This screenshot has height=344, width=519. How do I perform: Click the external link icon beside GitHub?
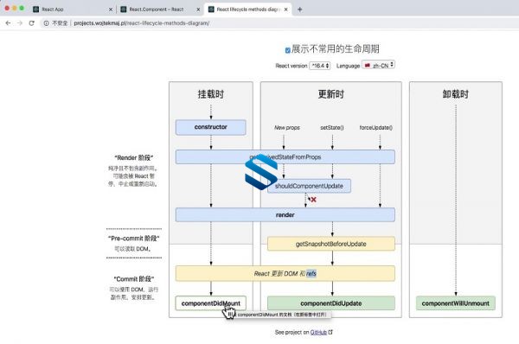click(330, 332)
